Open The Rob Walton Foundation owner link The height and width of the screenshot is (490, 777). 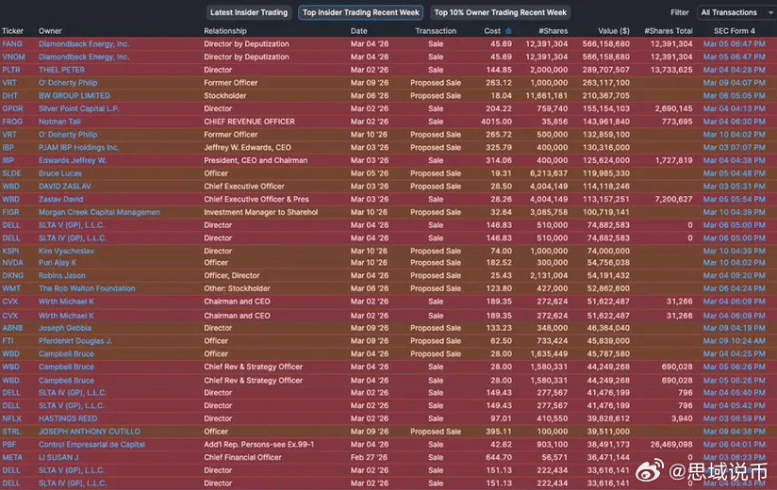pos(87,289)
